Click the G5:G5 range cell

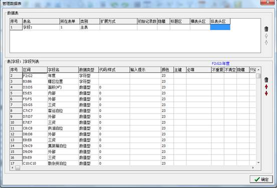point(35,105)
